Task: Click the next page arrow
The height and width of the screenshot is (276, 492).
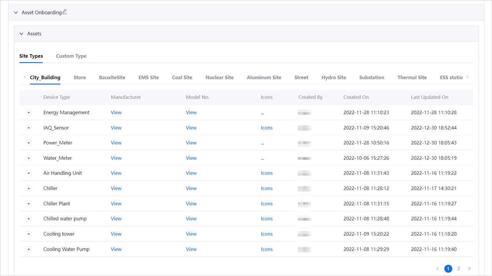Action: 469,269
